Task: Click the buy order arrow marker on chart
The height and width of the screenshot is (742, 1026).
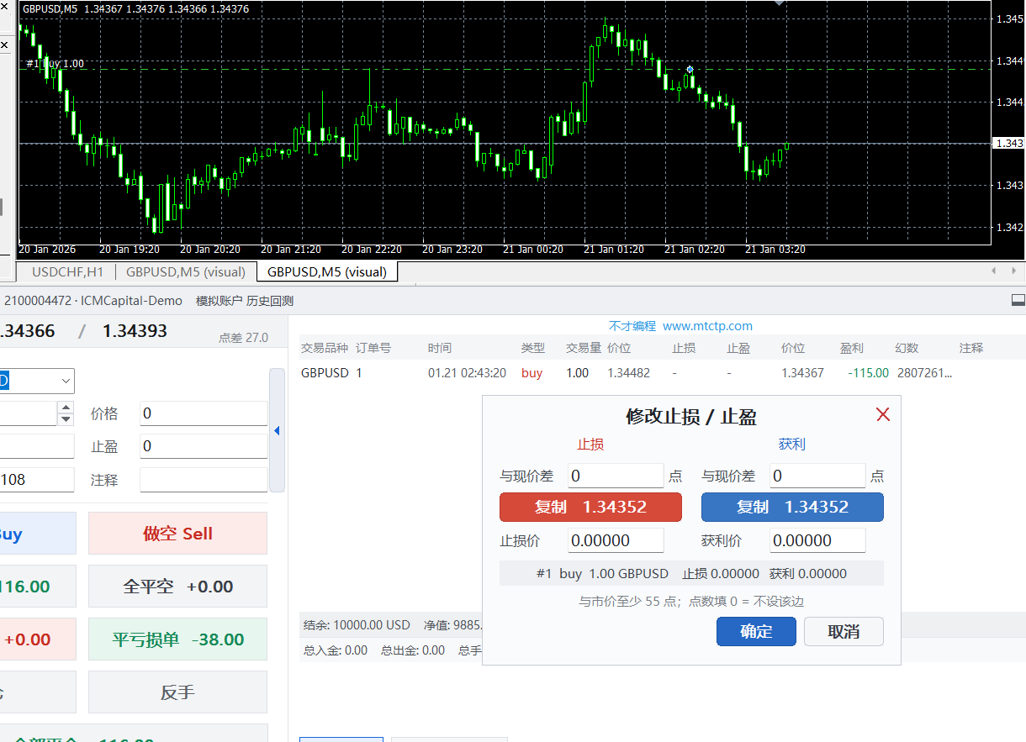Action: tap(690, 69)
